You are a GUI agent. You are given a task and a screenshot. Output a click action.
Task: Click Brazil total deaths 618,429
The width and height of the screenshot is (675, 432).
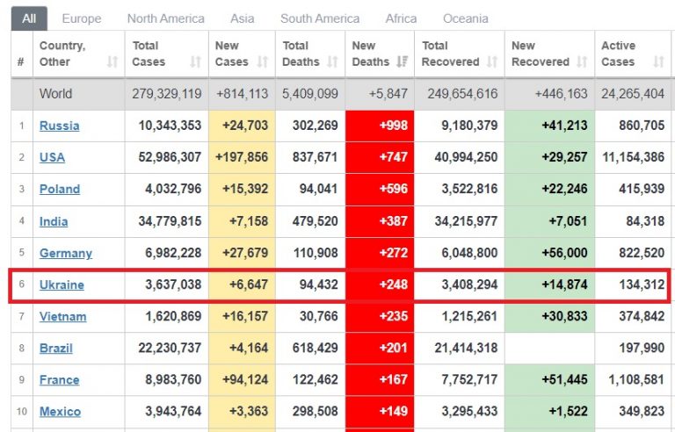tap(316, 349)
